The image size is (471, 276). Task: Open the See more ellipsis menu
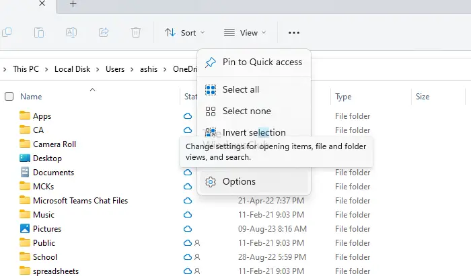coord(293,32)
